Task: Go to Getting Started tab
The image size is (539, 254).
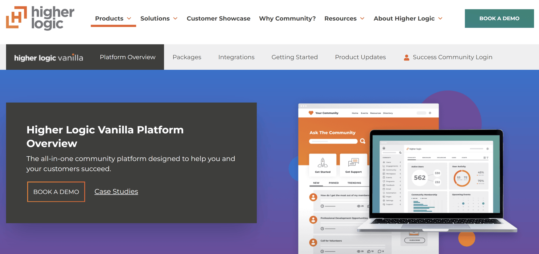Action: click(x=294, y=57)
